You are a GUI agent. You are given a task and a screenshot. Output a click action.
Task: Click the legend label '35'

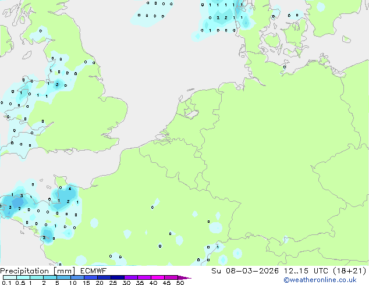tap(140, 283)
